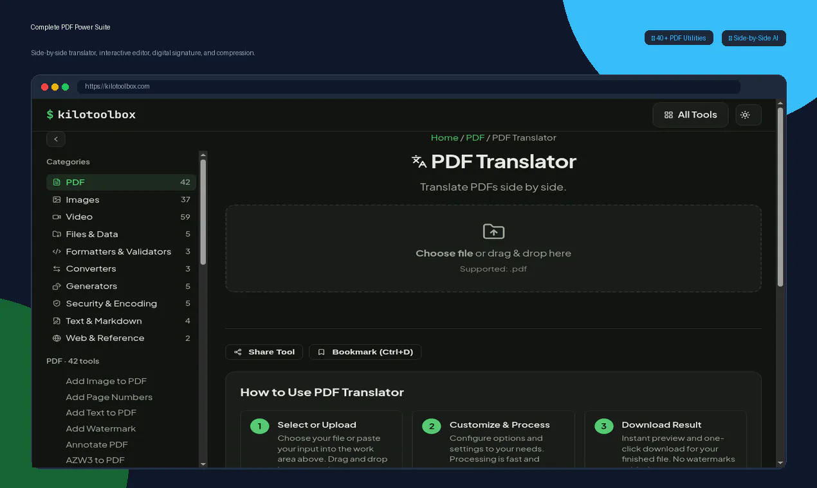Click the sidebar scrollbar thumb
This screenshot has width=817, height=488.
click(203, 212)
